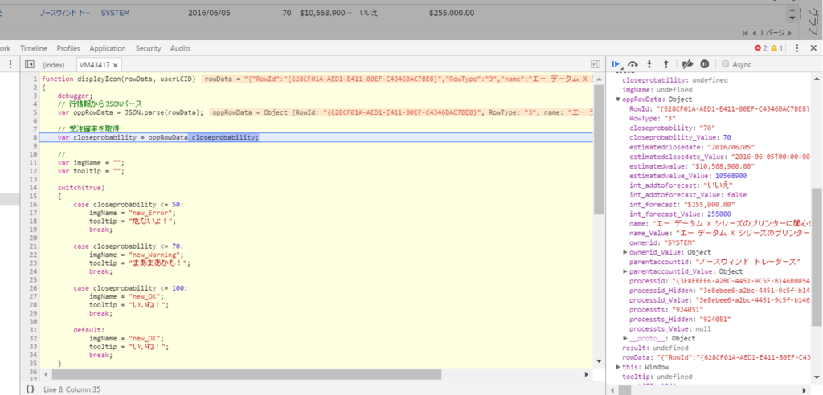Click the 'ownerid: "SYSTEM"' entry
Viewport: 823px width, 395px height.
pyautogui.click(x=662, y=242)
